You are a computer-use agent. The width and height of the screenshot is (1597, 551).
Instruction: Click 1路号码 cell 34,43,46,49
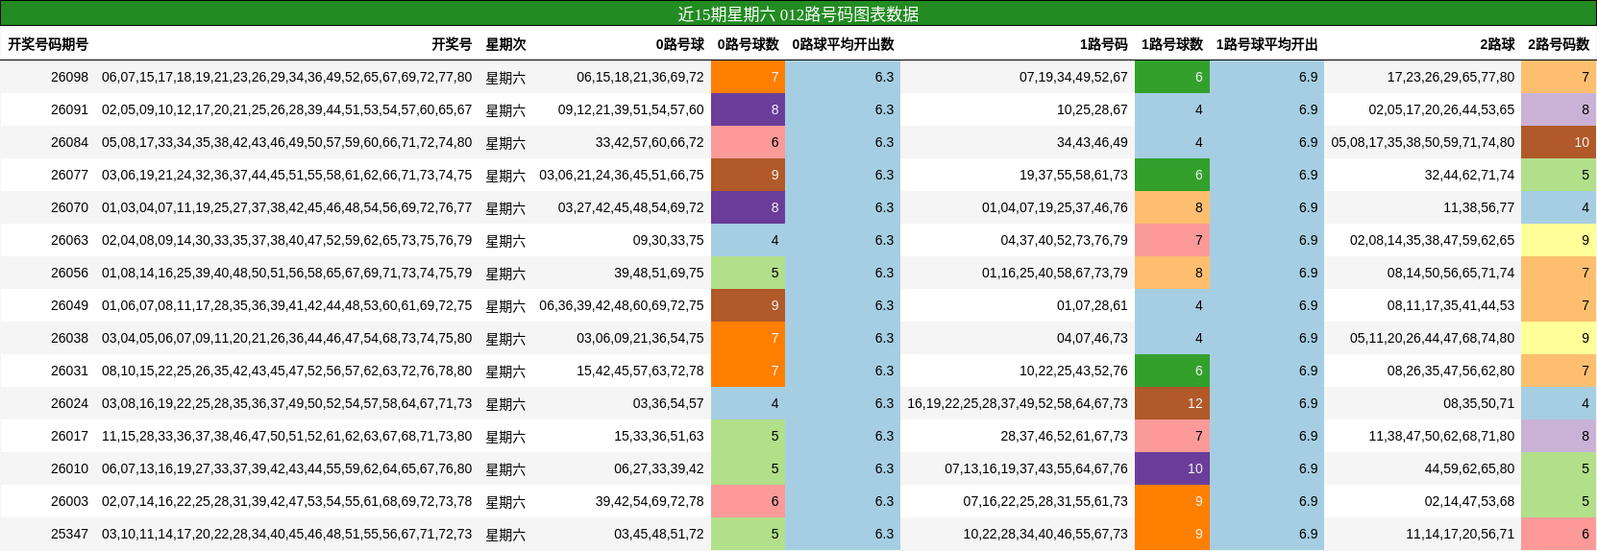[1093, 142]
